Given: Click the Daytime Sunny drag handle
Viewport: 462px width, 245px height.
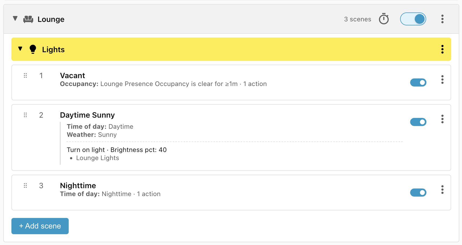Looking at the screenshot, I should tap(25, 115).
